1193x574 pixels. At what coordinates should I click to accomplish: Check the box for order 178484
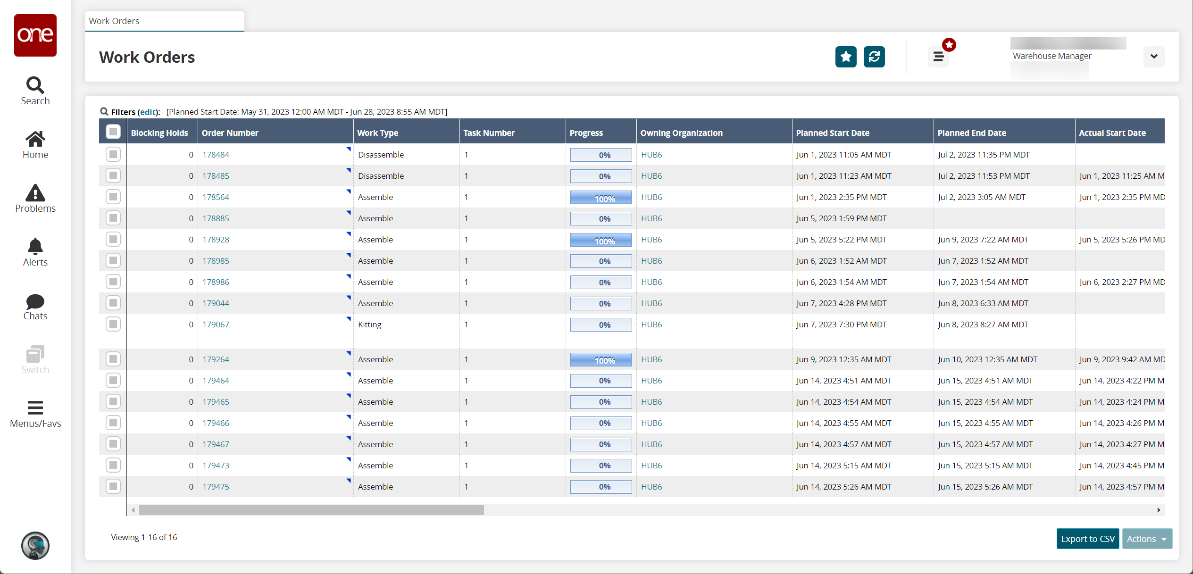(113, 154)
